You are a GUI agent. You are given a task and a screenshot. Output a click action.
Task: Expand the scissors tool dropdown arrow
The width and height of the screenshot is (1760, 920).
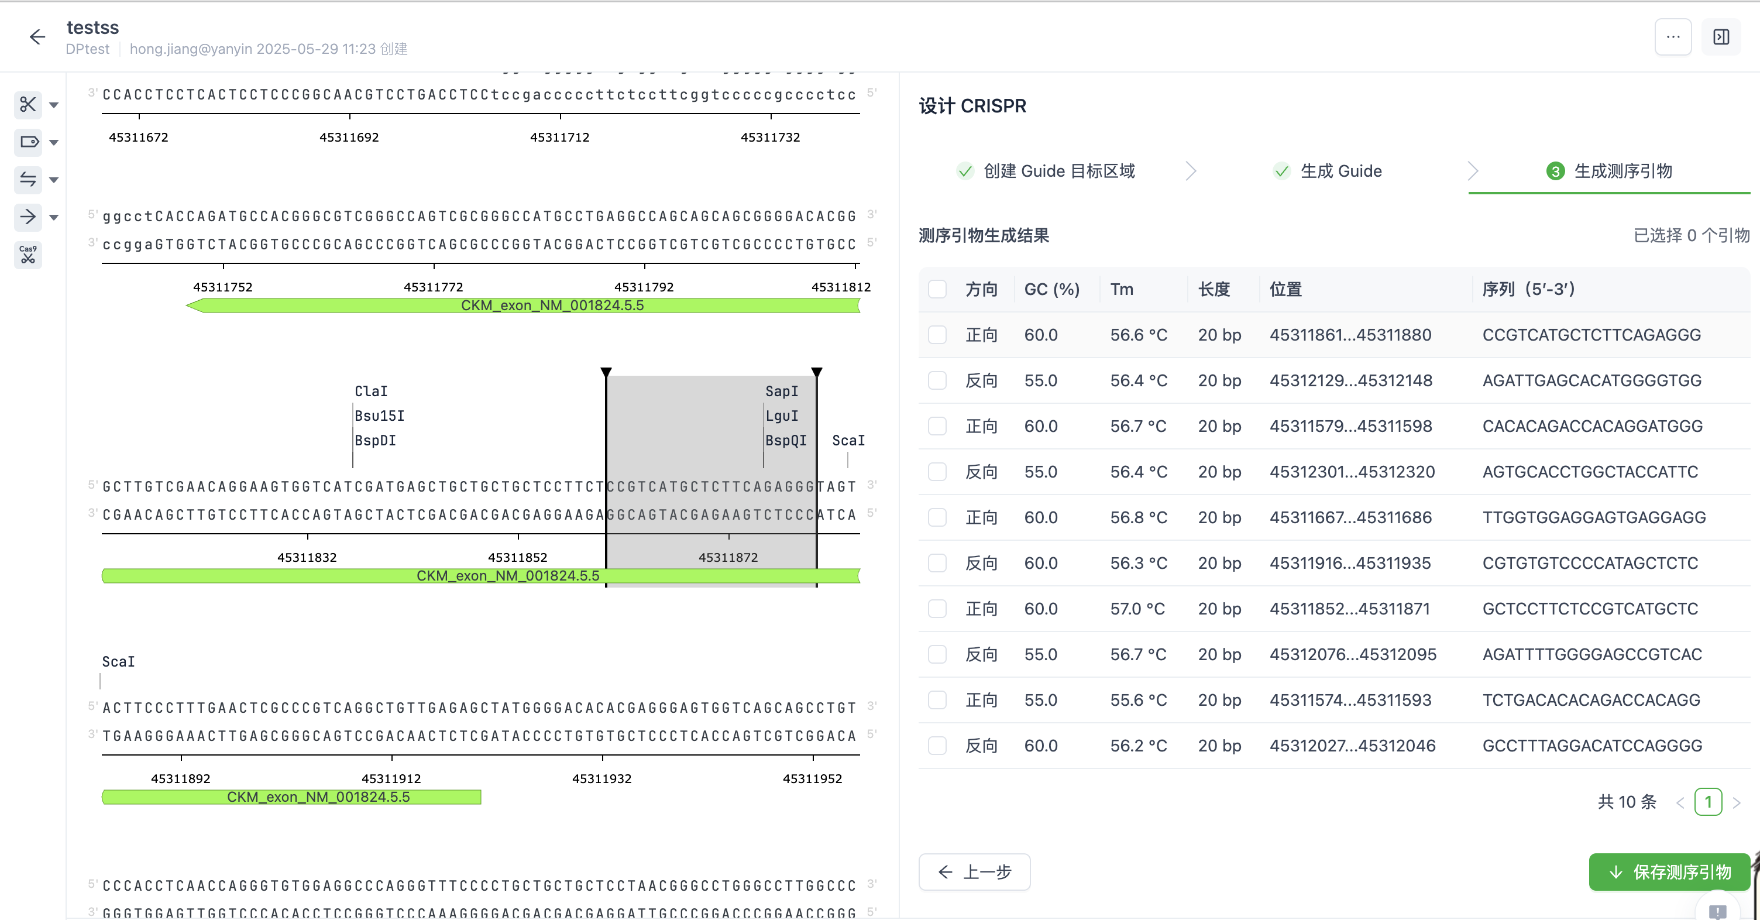[53, 105]
